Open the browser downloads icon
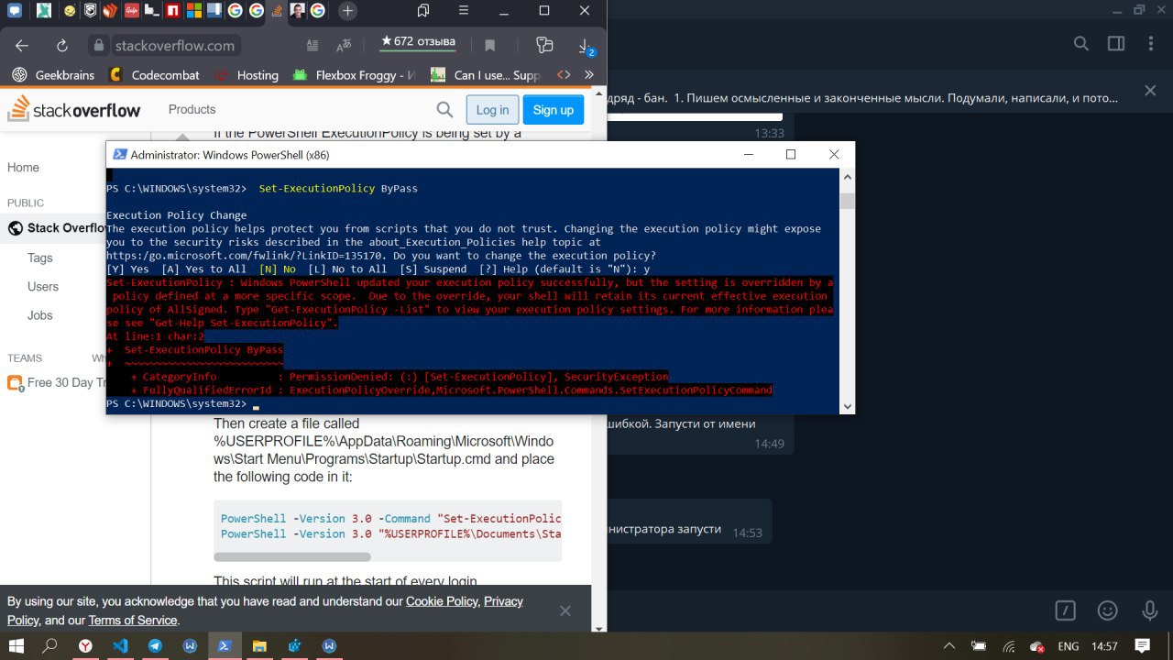Viewport: 1173px width, 660px height. coord(584,46)
